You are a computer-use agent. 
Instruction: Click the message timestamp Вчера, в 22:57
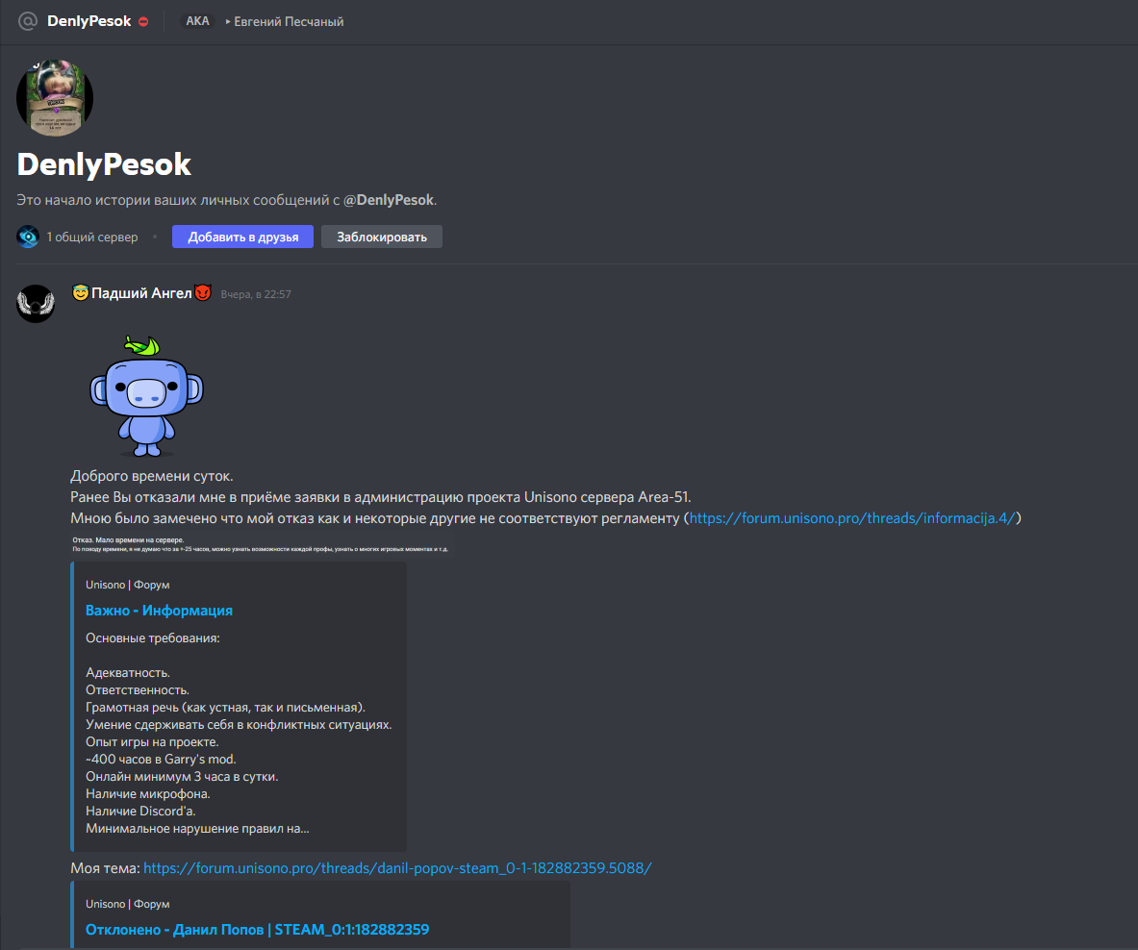[x=256, y=294]
